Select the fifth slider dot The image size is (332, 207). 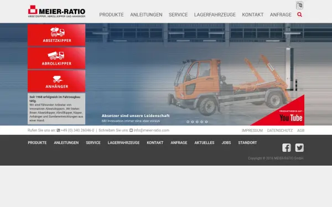point(206,122)
